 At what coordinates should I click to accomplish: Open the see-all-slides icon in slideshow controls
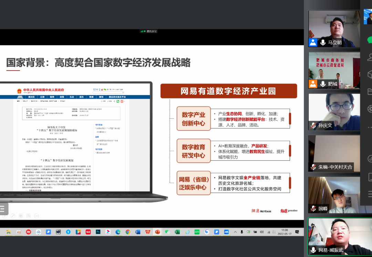(21, 216)
